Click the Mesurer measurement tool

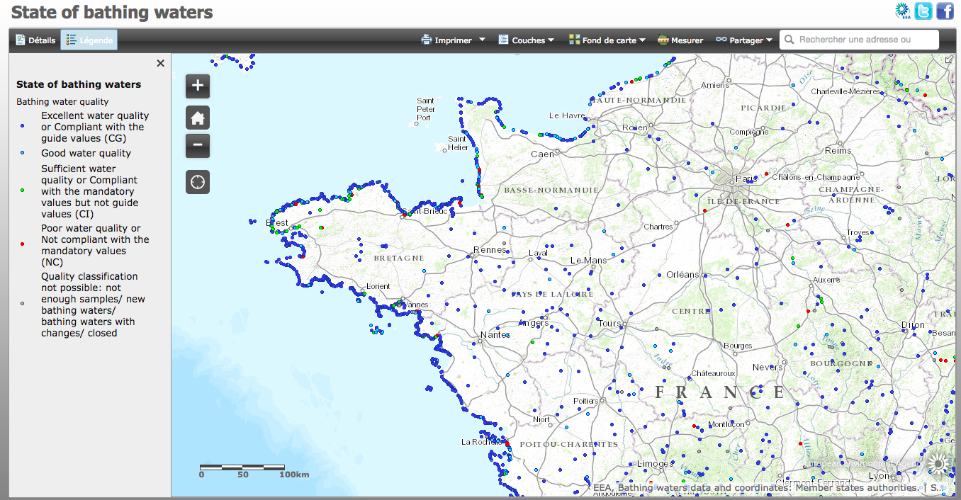tap(680, 40)
